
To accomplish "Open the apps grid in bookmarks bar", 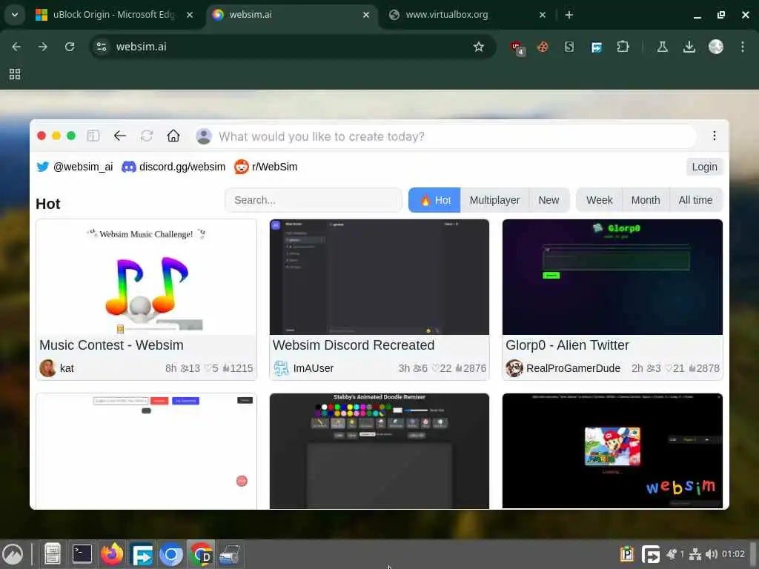I will [x=15, y=74].
